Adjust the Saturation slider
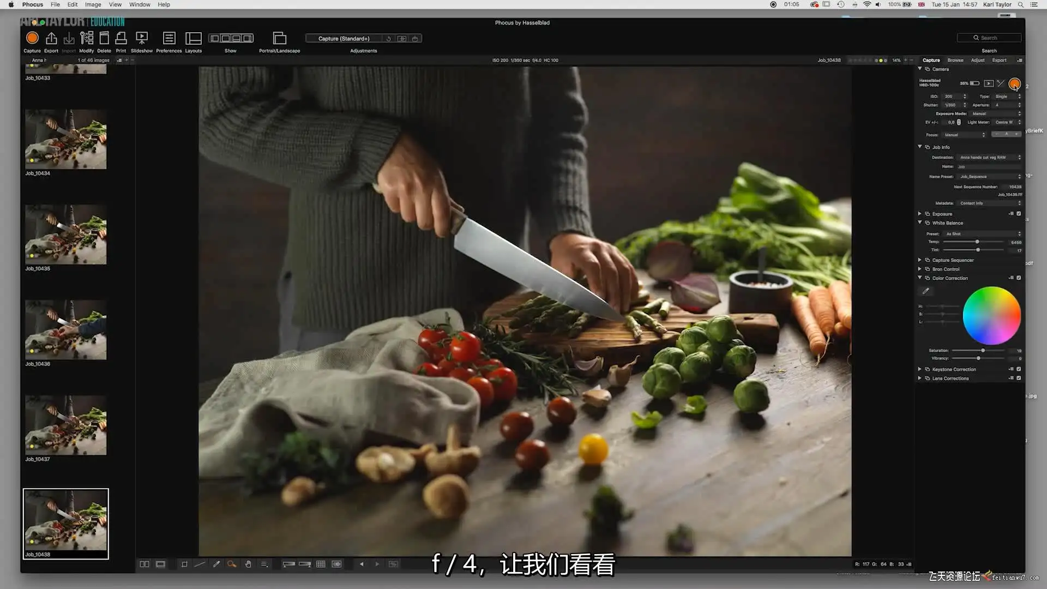 pos(983,351)
